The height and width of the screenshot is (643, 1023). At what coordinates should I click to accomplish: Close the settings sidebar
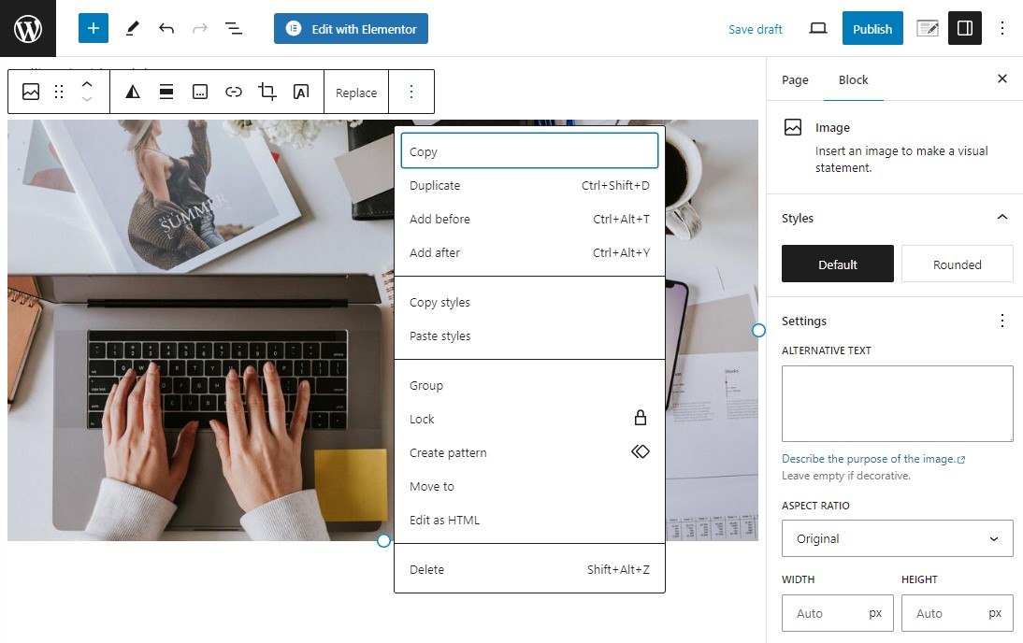[1002, 79]
